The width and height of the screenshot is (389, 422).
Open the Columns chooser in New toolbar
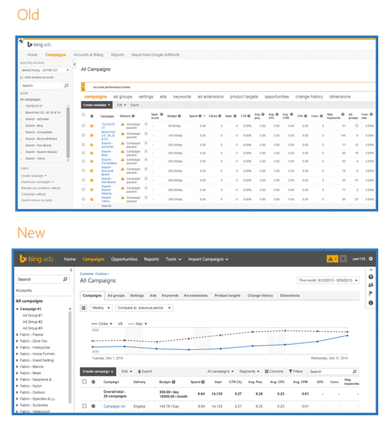click(274, 371)
